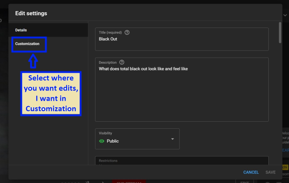Click the CANCEL button

(251, 172)
